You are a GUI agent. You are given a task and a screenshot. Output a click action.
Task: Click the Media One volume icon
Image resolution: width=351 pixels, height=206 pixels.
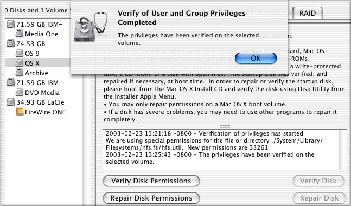(20, 34)
